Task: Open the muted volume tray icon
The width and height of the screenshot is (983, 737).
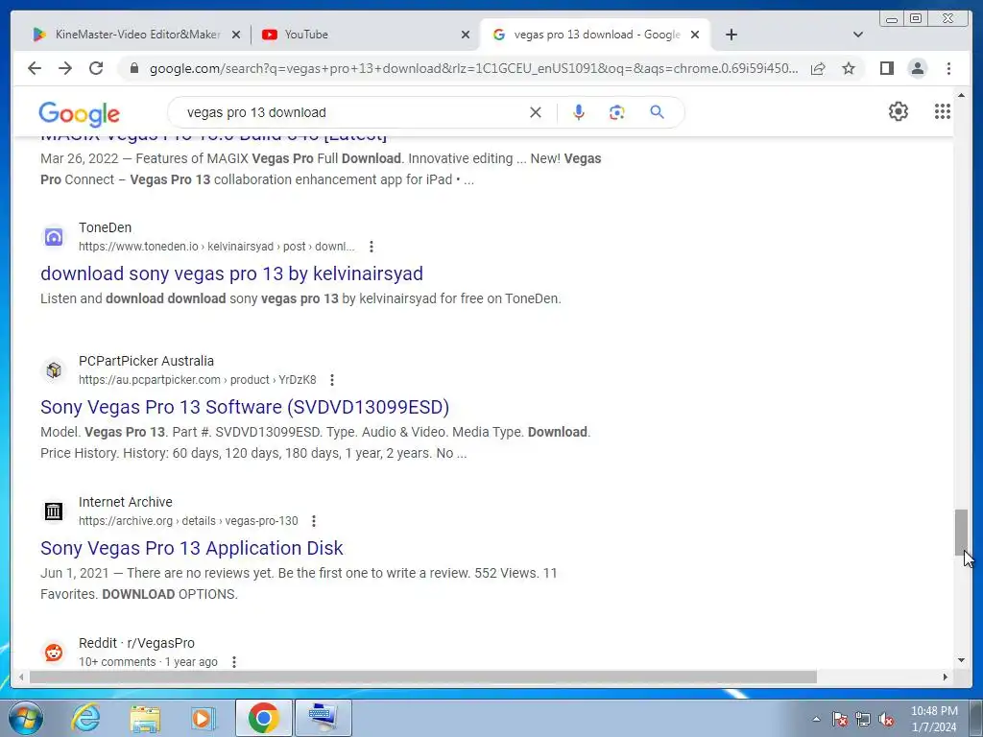Action: click(x=886, y=719)
